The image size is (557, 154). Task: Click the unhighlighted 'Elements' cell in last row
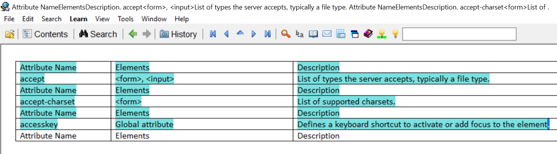pos(202,136)
